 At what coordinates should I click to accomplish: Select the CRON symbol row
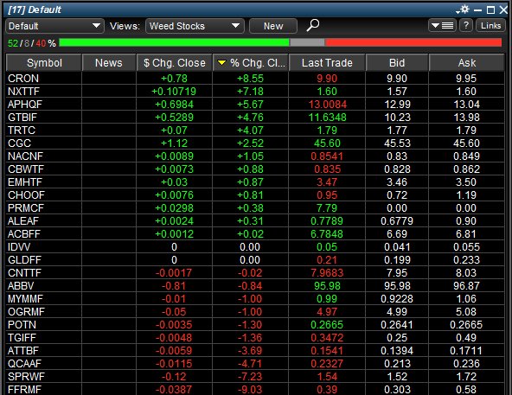point(255,79)
